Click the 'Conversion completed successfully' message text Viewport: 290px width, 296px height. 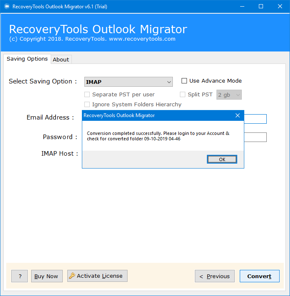pyautogui.click(x=158, y=136)
